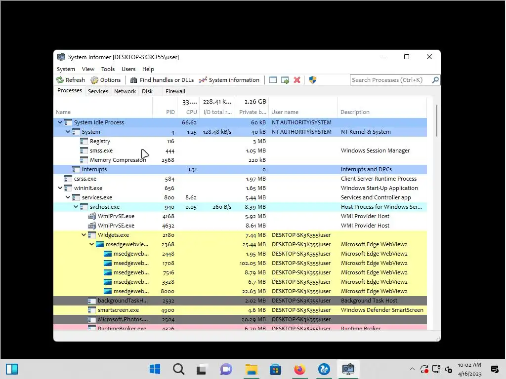Switch to the Services tab

98,91
